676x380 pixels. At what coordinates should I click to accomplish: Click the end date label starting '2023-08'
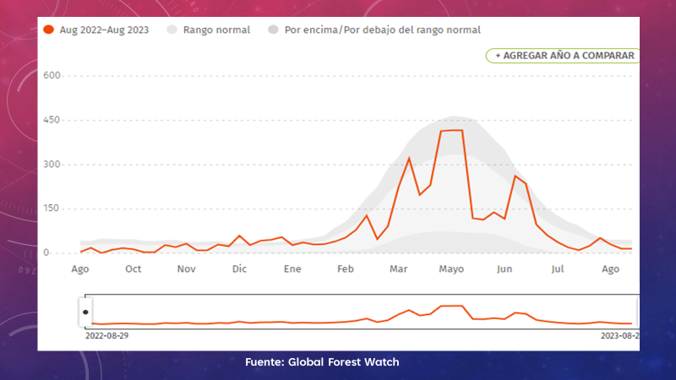pyautogui.click(x=620, y=335)
